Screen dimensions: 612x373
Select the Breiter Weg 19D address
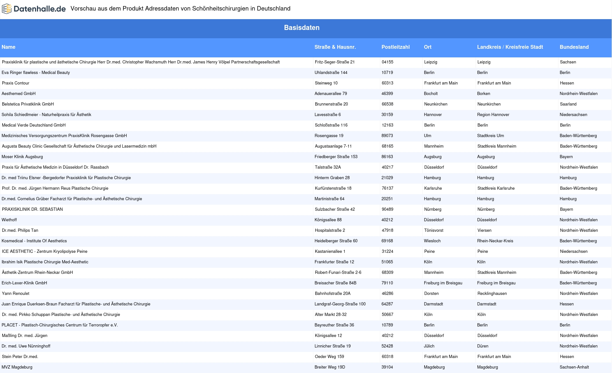330,367
